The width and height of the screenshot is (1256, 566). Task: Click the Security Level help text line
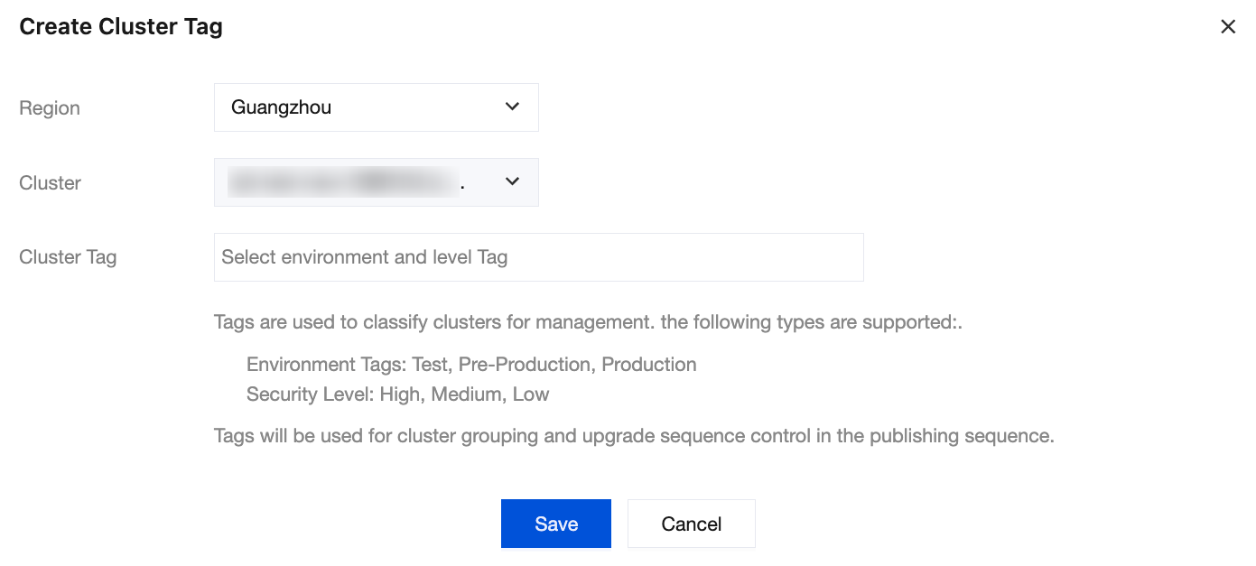pyautogui.click(x=397, y=394)
